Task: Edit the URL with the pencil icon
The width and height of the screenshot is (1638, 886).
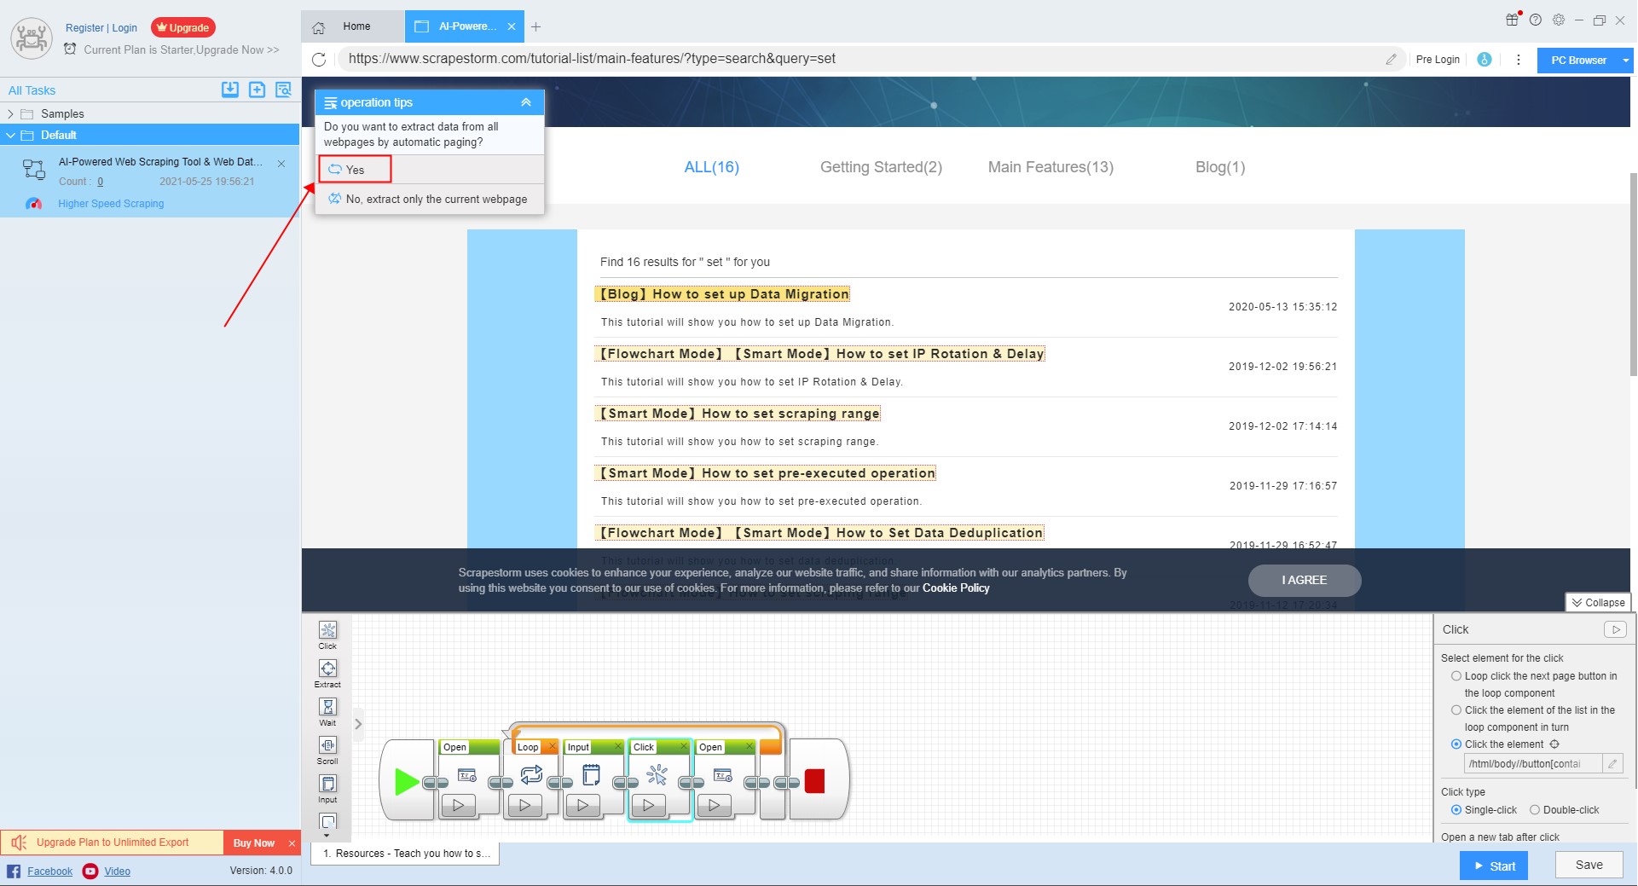Action: click(x=1391, y=59)
